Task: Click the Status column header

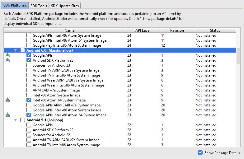Action: [x=215, y=30]
